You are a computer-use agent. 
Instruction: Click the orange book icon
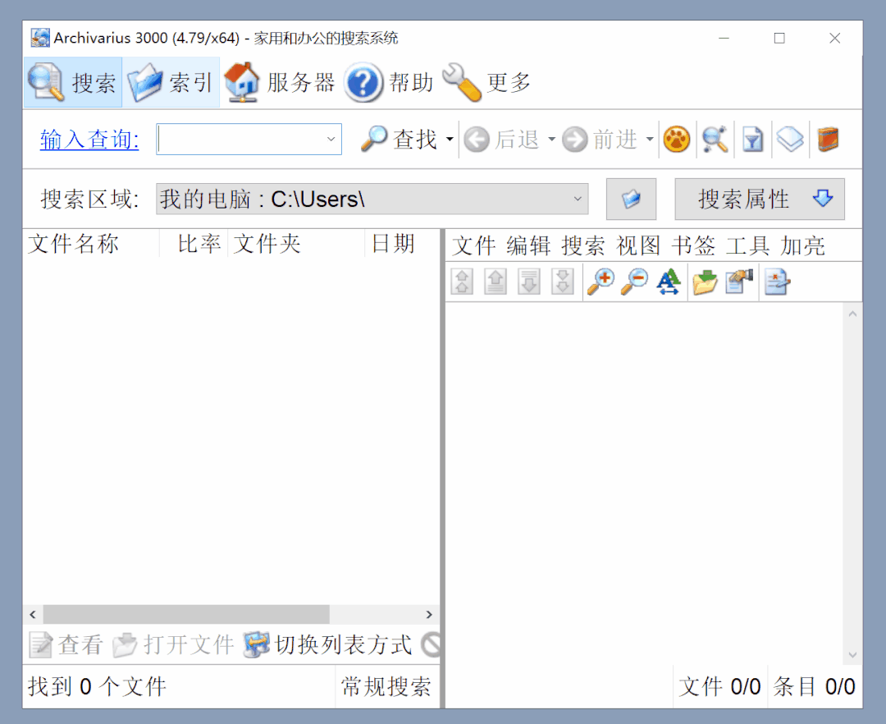828,139
